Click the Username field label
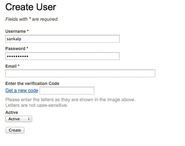185x146 pixels. coord(16,31)
